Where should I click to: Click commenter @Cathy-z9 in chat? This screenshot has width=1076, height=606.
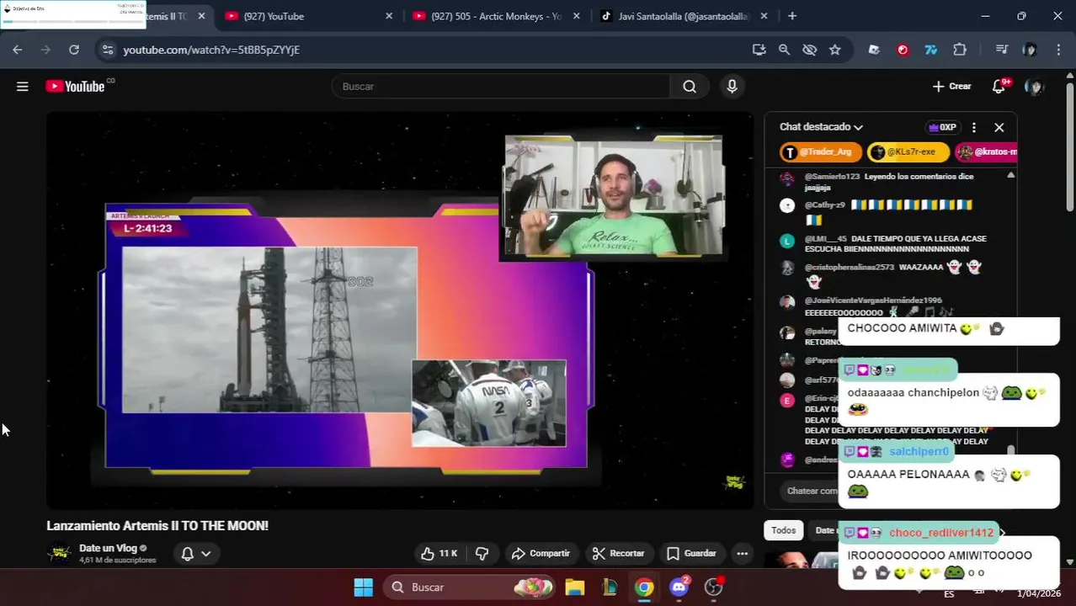coord(824,205)
